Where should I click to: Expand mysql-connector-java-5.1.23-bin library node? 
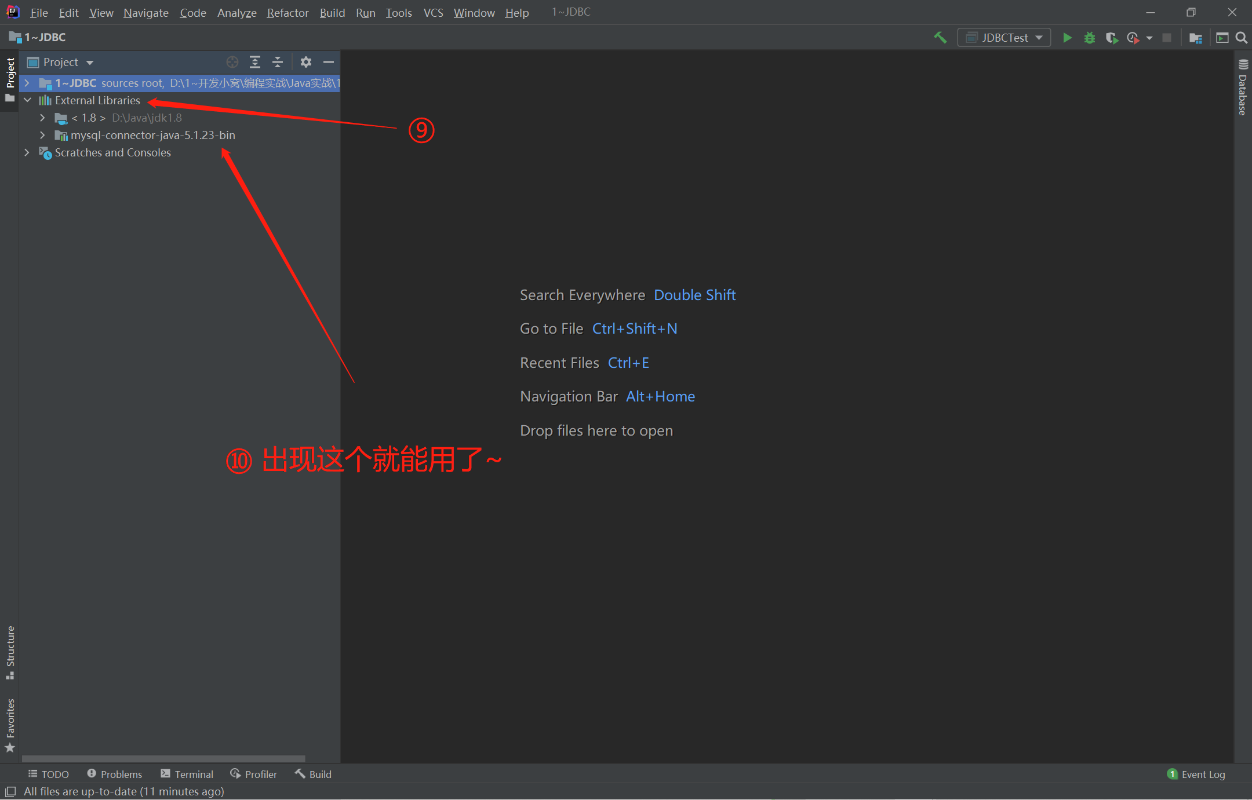tap(42, 135)
